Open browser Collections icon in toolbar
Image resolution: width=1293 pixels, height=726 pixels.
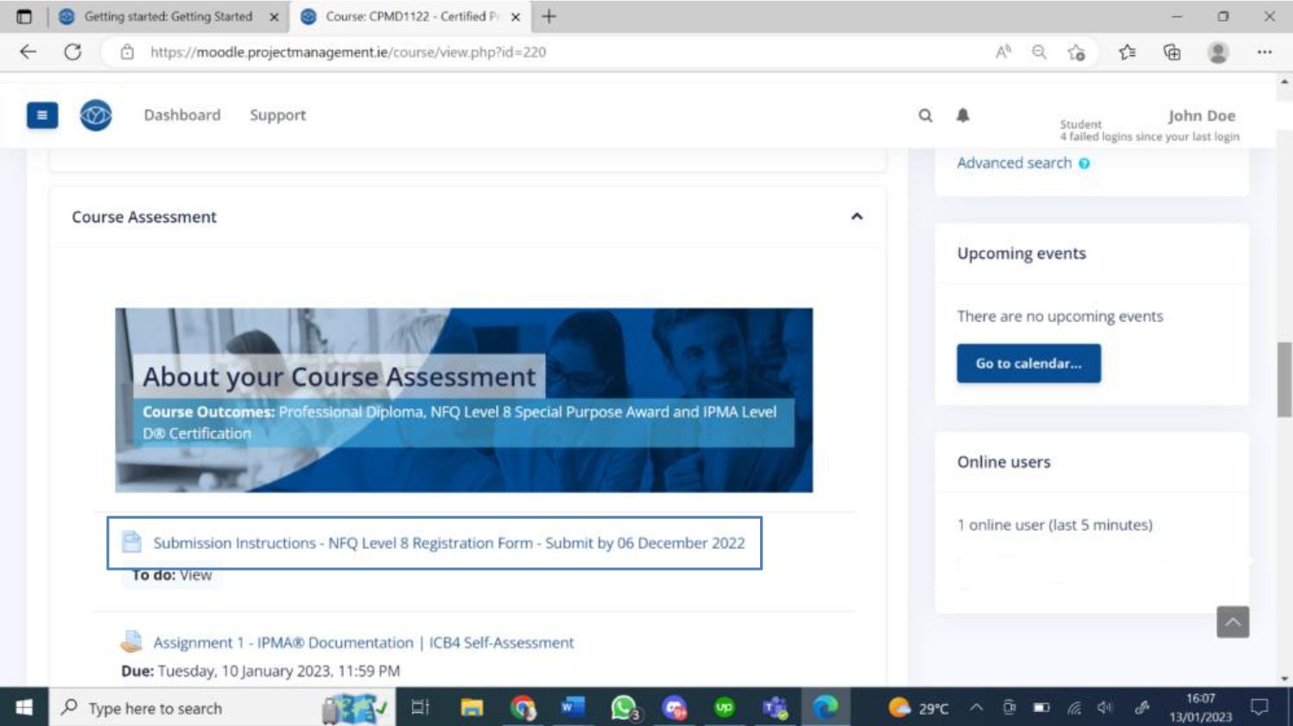1172,52
